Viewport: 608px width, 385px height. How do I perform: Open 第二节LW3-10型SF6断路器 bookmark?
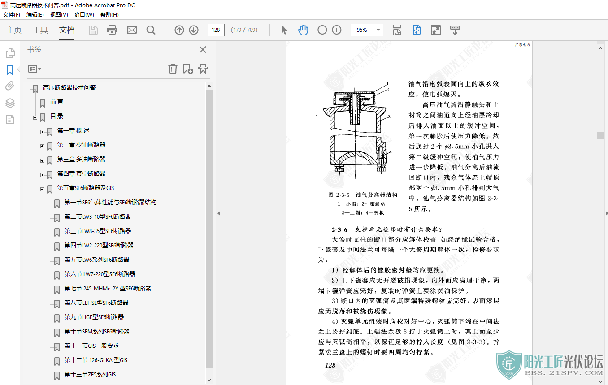point(98,216)
